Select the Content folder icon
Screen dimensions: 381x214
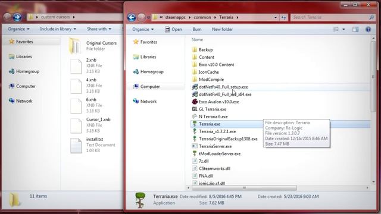195,57
